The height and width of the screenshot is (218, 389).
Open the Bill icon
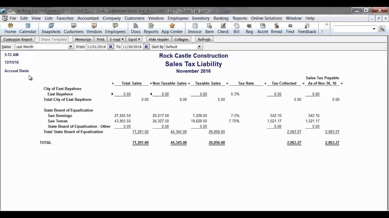click(x=236, y=28)
